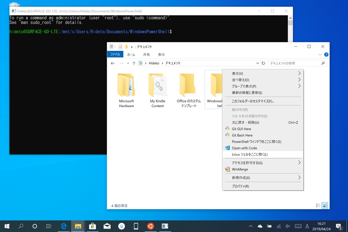Image resolution: width=348 pixels, height=232 pixels.
Task: Open Microsoft Edge from the taskbar
Action: [x=64, y=226]
